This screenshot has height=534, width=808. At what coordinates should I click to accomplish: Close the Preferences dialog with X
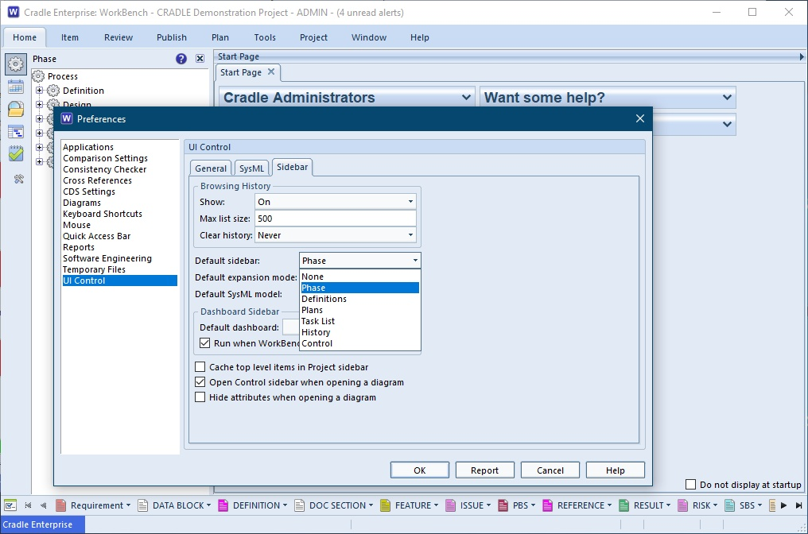tap(640, 119)
